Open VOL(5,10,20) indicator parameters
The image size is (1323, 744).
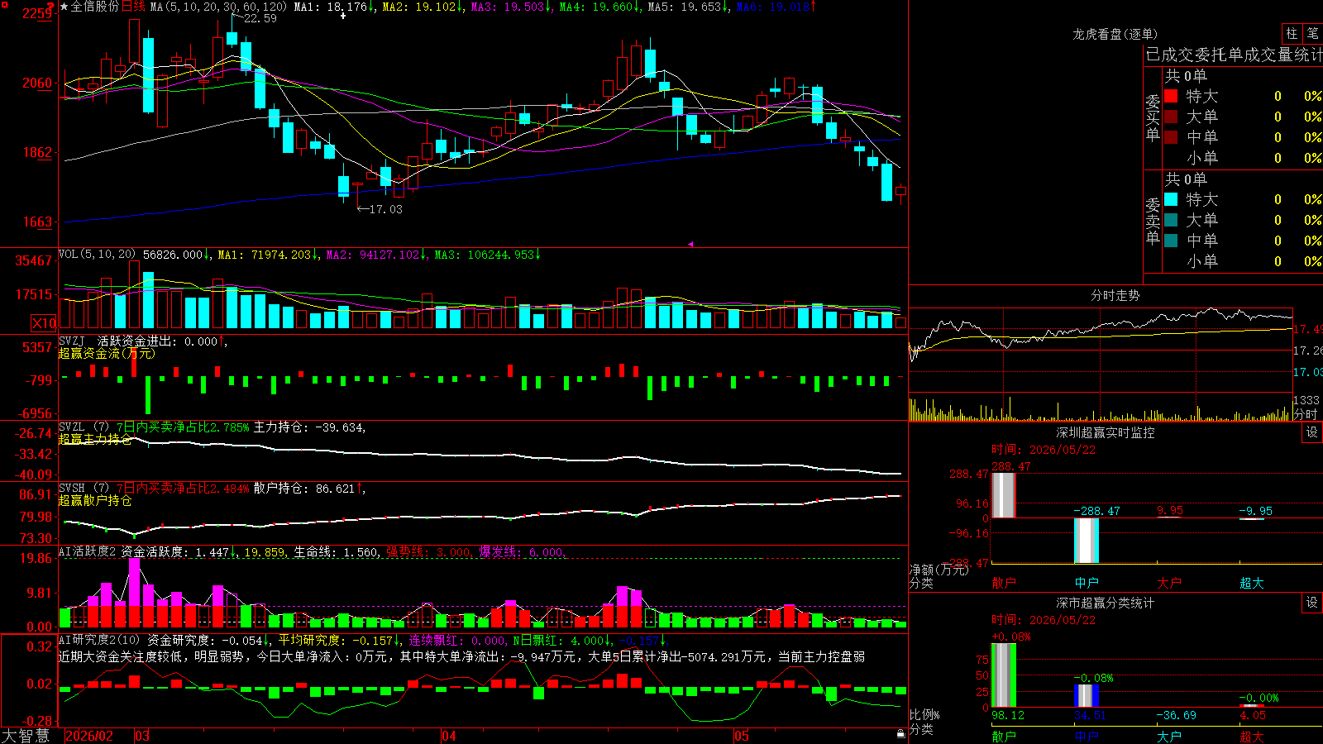[97, 254]
